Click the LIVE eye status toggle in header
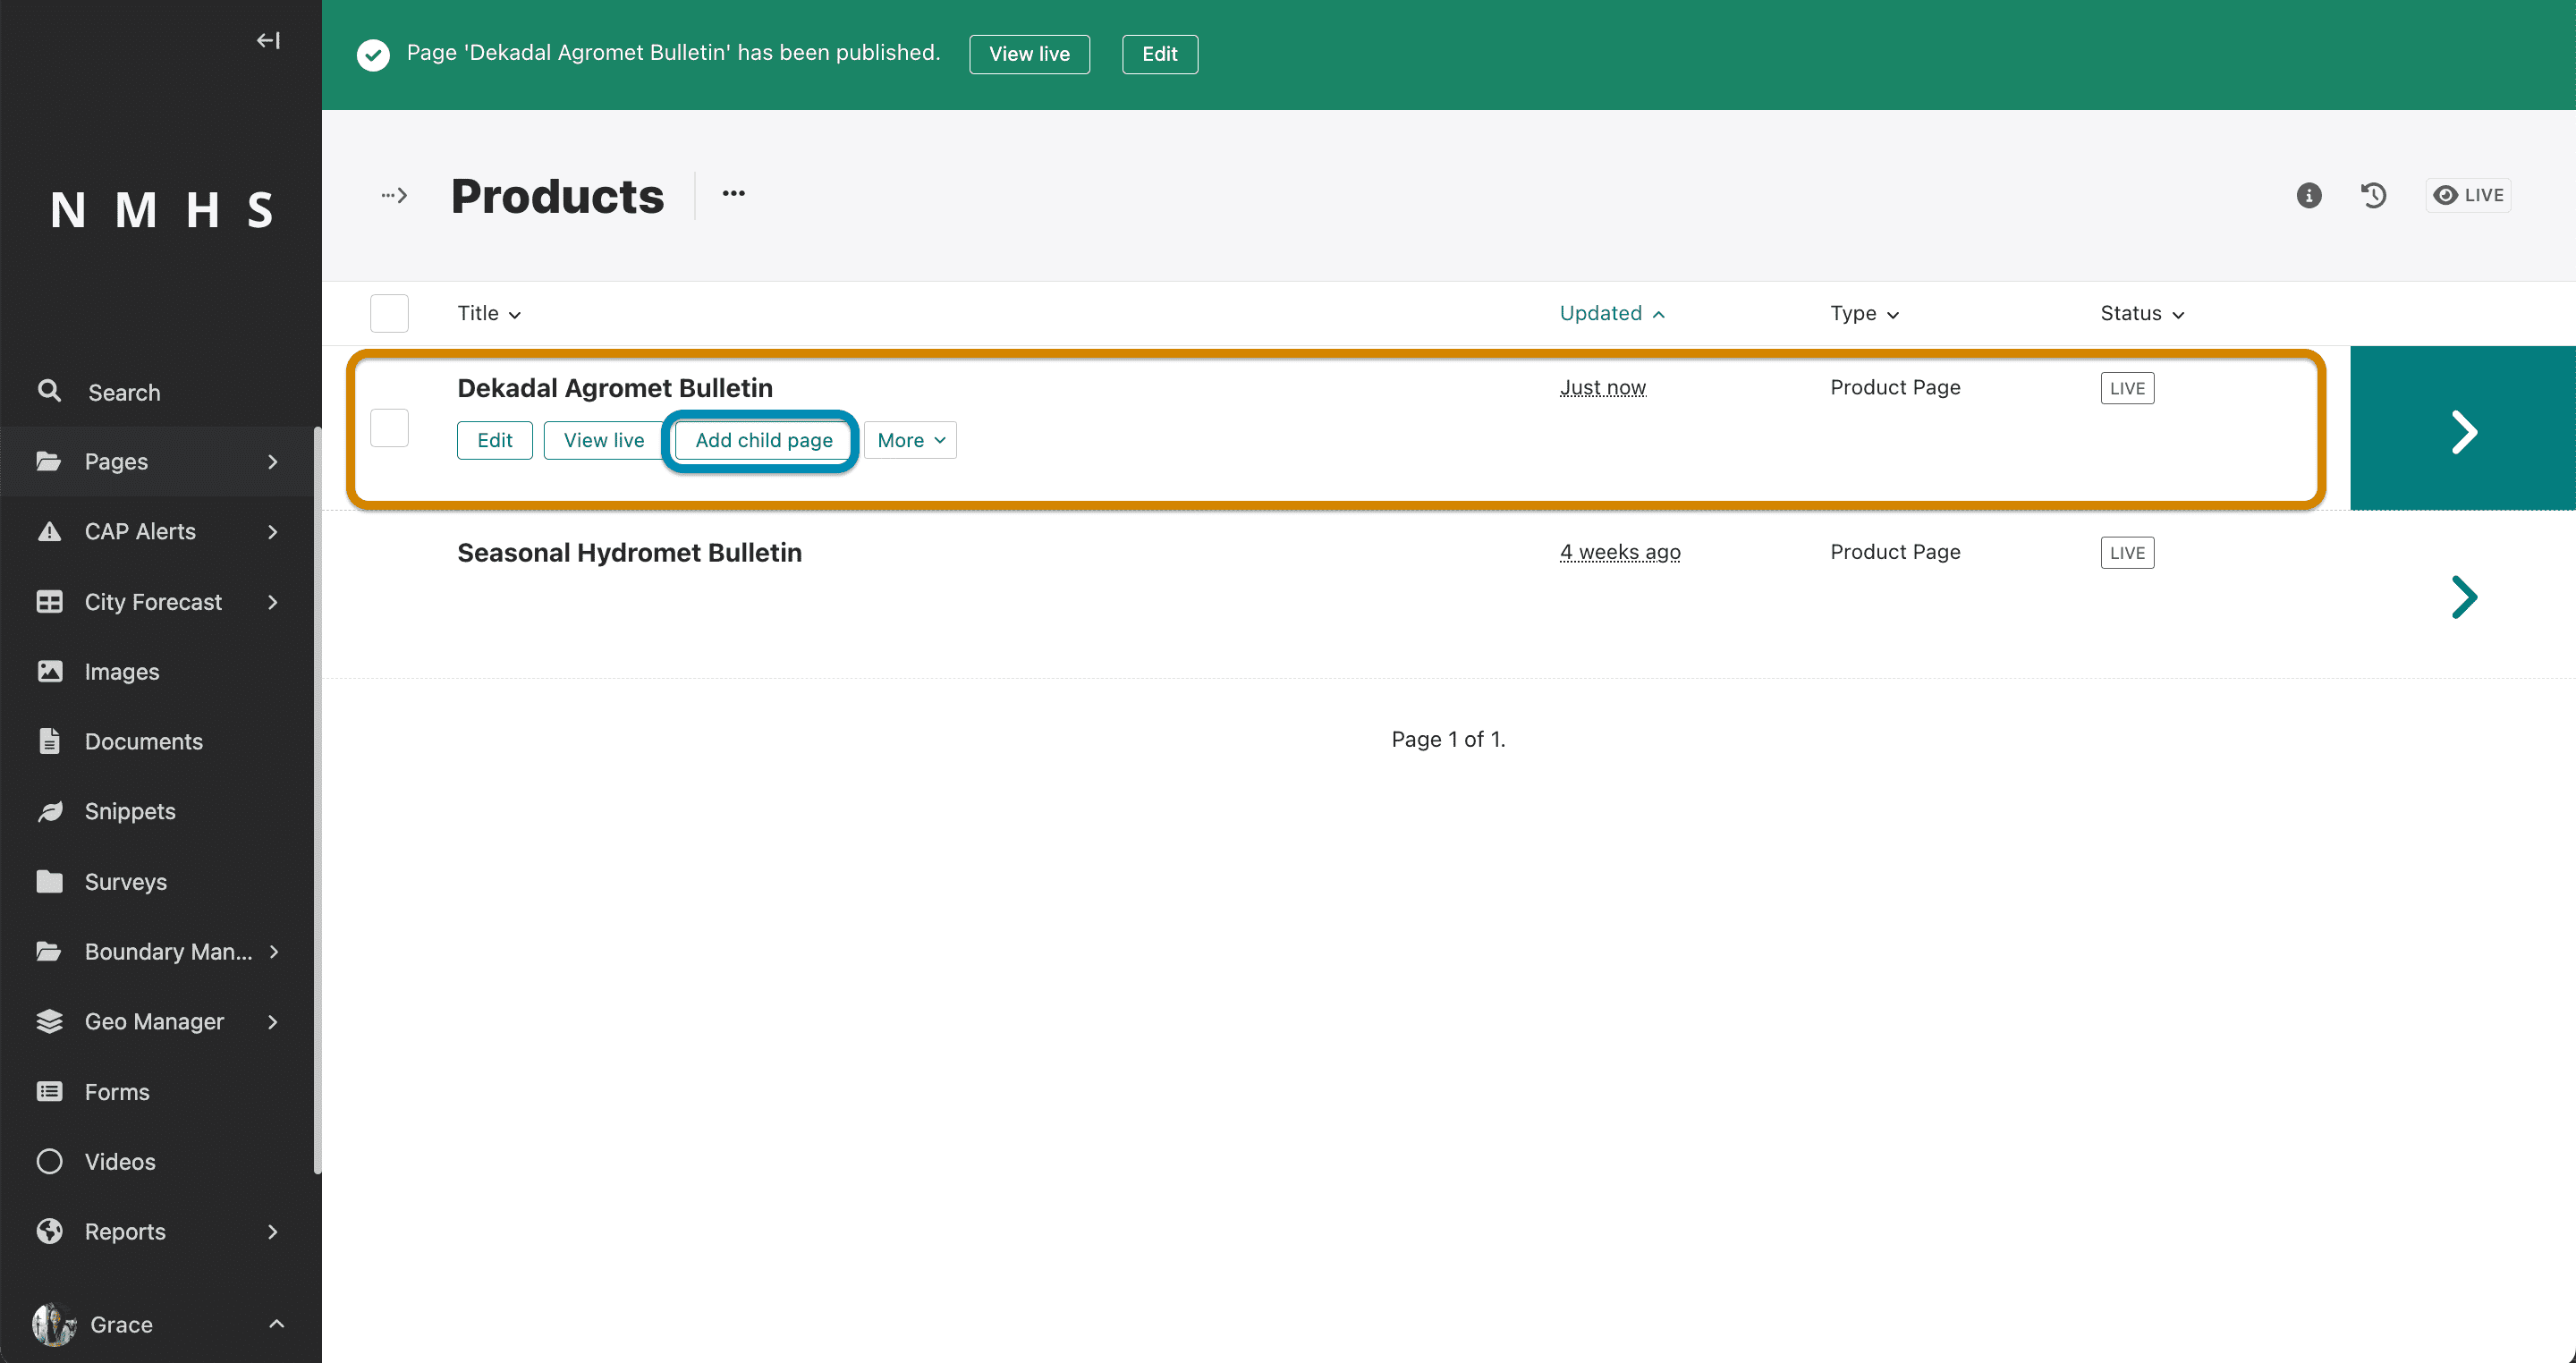 click(2468, 195)
